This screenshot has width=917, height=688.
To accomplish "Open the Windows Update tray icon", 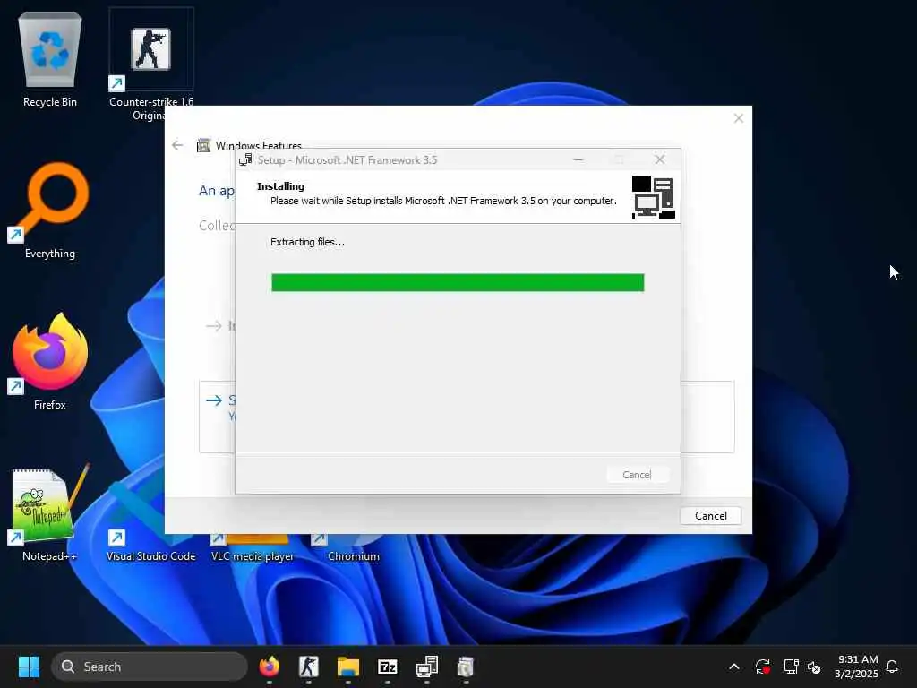I will click(x=763, y=666).
